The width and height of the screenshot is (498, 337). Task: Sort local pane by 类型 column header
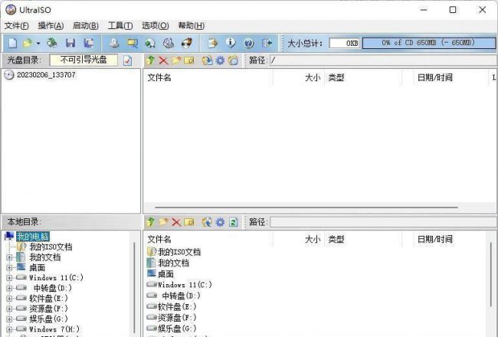pos(363,239)
